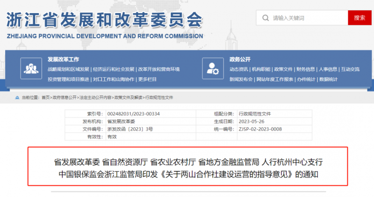This screenshot has height=197, width=374.
Task: Open 数据统计 link
Action: [329, 79]
